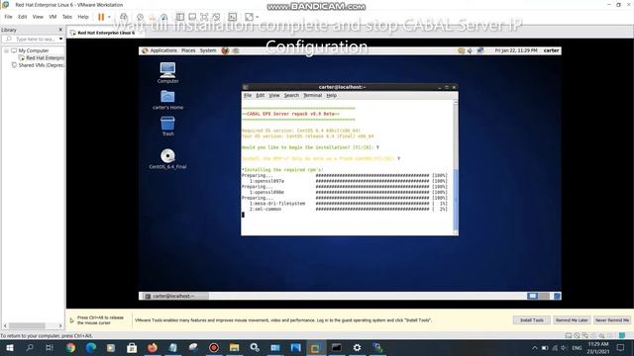Open Chrome from the Windows taskbar

[70, 347]
